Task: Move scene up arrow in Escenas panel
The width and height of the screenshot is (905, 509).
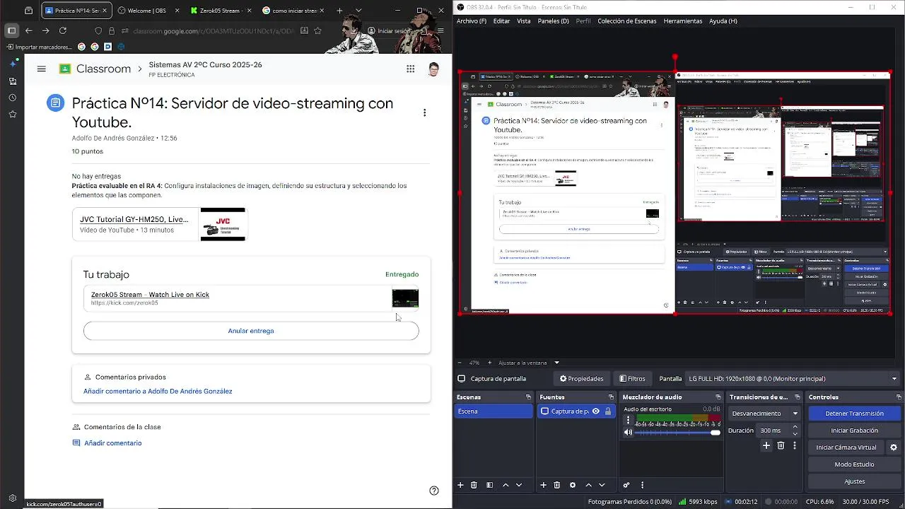Action: [x=506, y=485]
